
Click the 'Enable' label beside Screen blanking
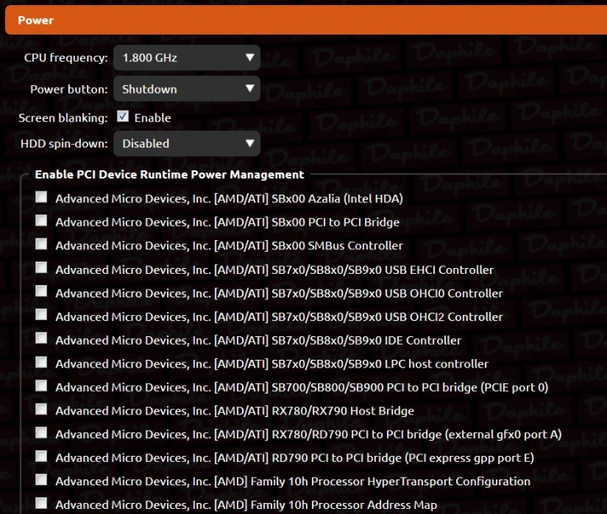click(x=153, y=118)
